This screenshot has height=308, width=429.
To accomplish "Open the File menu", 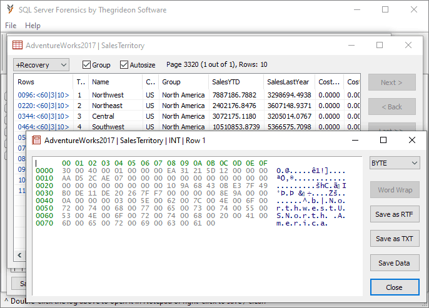I will click(11, 26).
